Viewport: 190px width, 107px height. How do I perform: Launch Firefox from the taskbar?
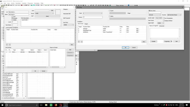tap(56, 105)
